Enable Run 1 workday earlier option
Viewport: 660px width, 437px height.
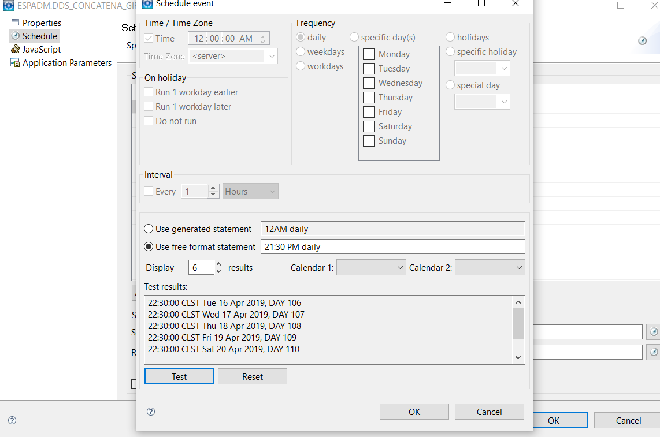148,92
